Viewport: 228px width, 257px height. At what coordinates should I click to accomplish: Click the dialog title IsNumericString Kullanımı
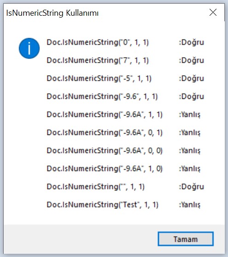click(x=52, y=13)
